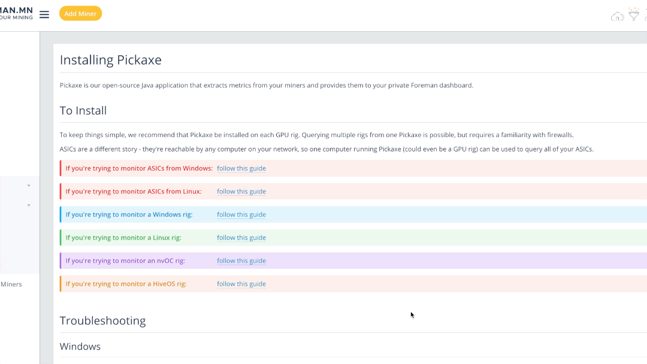Click the funnel filter icon

click(x=634, y=14)
